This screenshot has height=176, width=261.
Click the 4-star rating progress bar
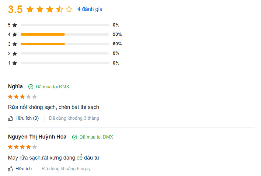tap(64, 34)
